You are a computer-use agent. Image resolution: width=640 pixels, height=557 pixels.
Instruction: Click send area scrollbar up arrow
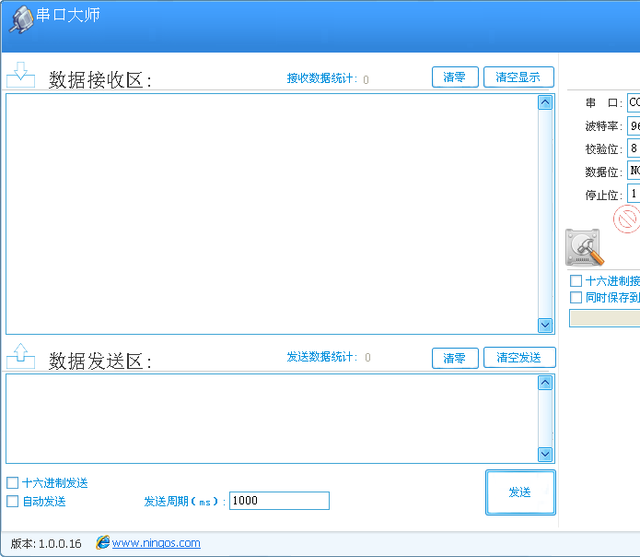545,383
